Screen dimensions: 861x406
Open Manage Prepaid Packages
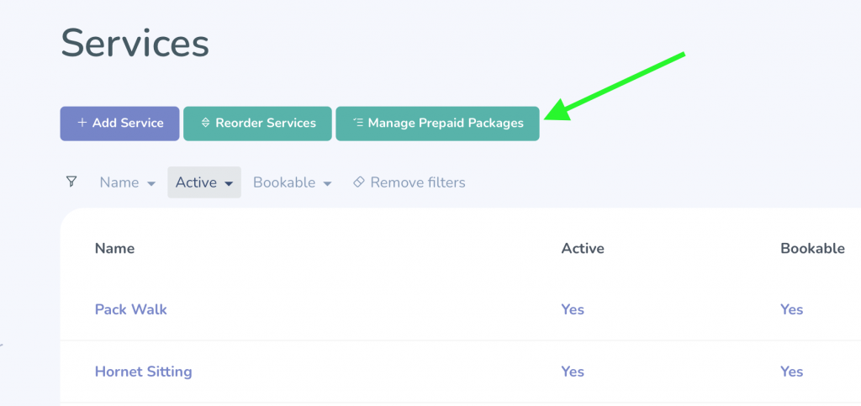coord(437,124)
